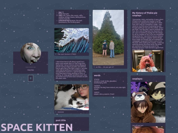Click the 'meeeow' caption

click(x=61, y=112)
